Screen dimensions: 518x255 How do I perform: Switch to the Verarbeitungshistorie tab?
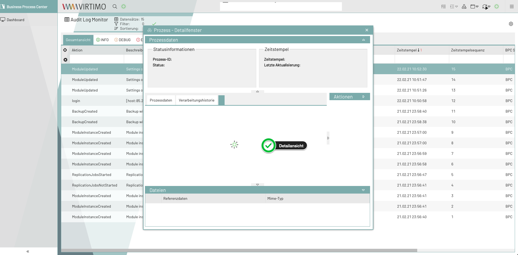pyautogui.click(x=197, y=100)
